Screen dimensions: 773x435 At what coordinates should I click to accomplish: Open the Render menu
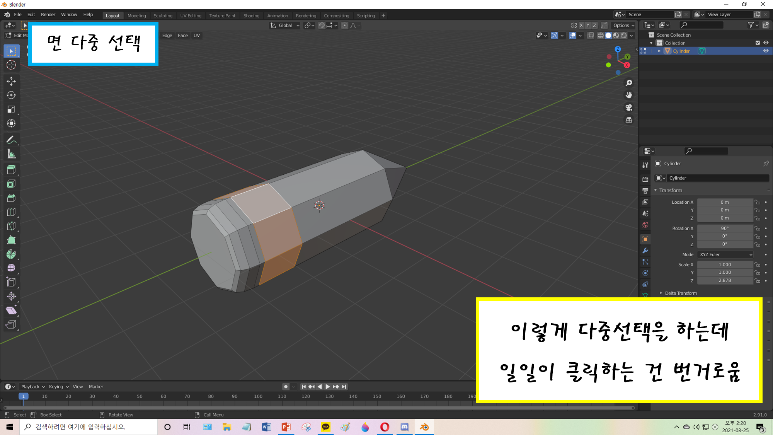48,15
